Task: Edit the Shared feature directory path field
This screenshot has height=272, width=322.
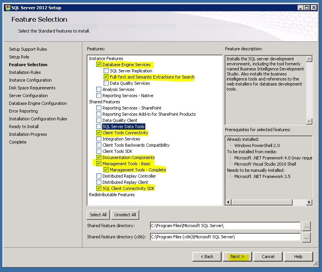Action: coord(225,226)
